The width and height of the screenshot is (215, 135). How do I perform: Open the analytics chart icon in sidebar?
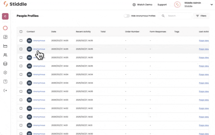pyautogui.click(x=5, y=46)
